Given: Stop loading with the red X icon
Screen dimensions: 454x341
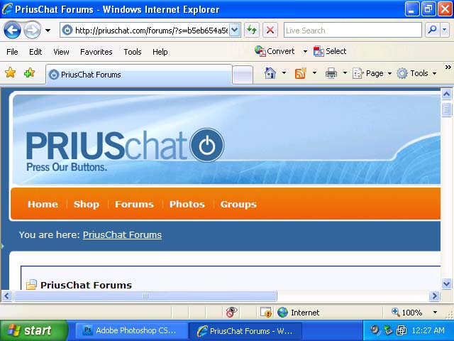Looking at the screenshot, I should pos(270,30).
